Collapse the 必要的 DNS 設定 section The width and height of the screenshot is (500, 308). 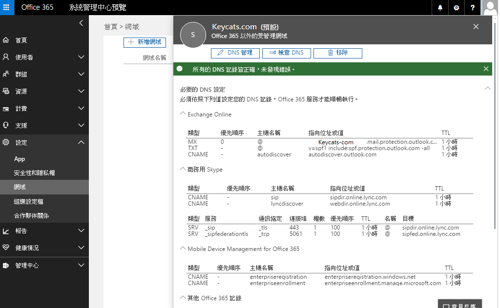[488, 89]
